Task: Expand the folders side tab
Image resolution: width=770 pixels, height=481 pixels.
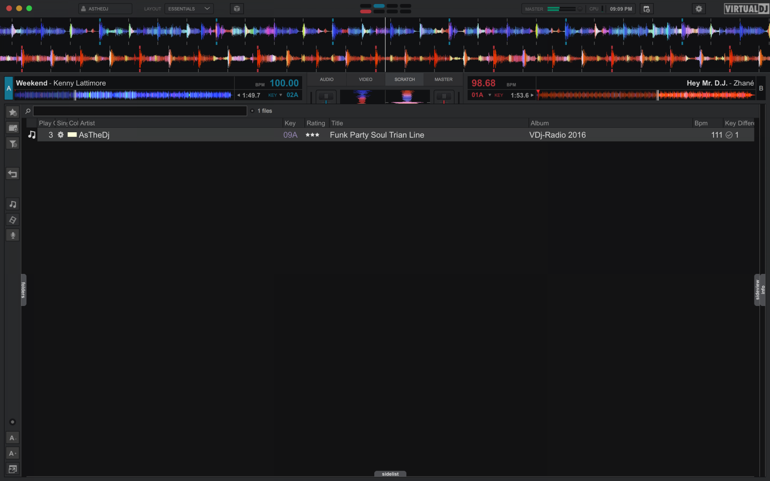Action: [24, 290]
